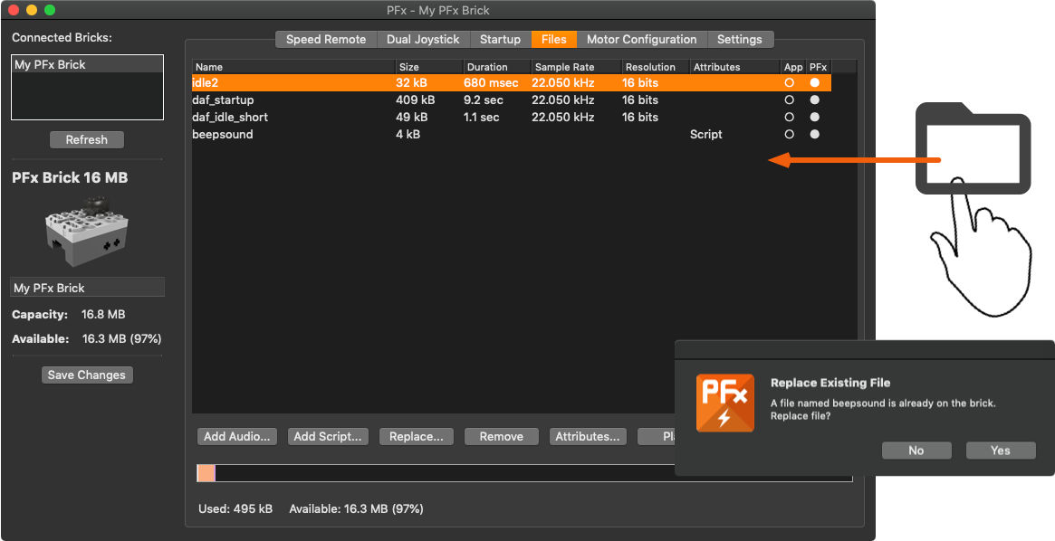
Task: Click the 409 kB size cell
Action: pyautogui.click(x=415, y=100)
